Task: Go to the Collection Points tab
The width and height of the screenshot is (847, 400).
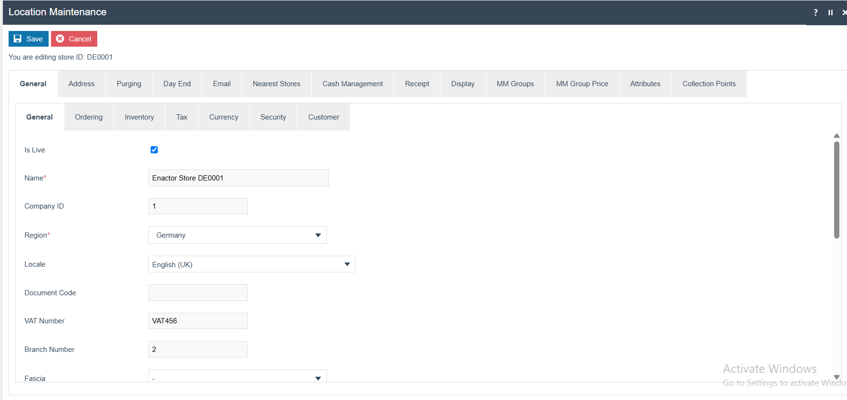Action: pos(708,84)
